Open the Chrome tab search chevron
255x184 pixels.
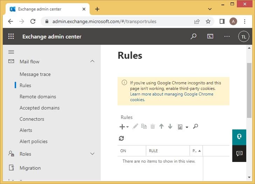point(210,9)
